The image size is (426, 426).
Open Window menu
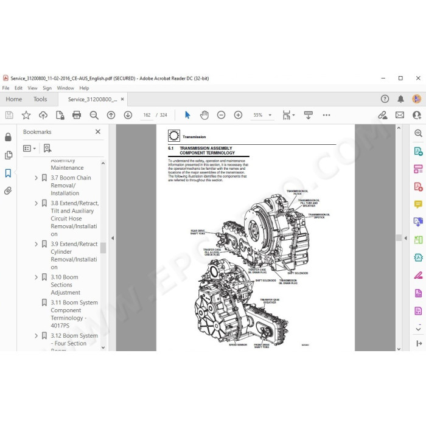(x=65, y=88)
